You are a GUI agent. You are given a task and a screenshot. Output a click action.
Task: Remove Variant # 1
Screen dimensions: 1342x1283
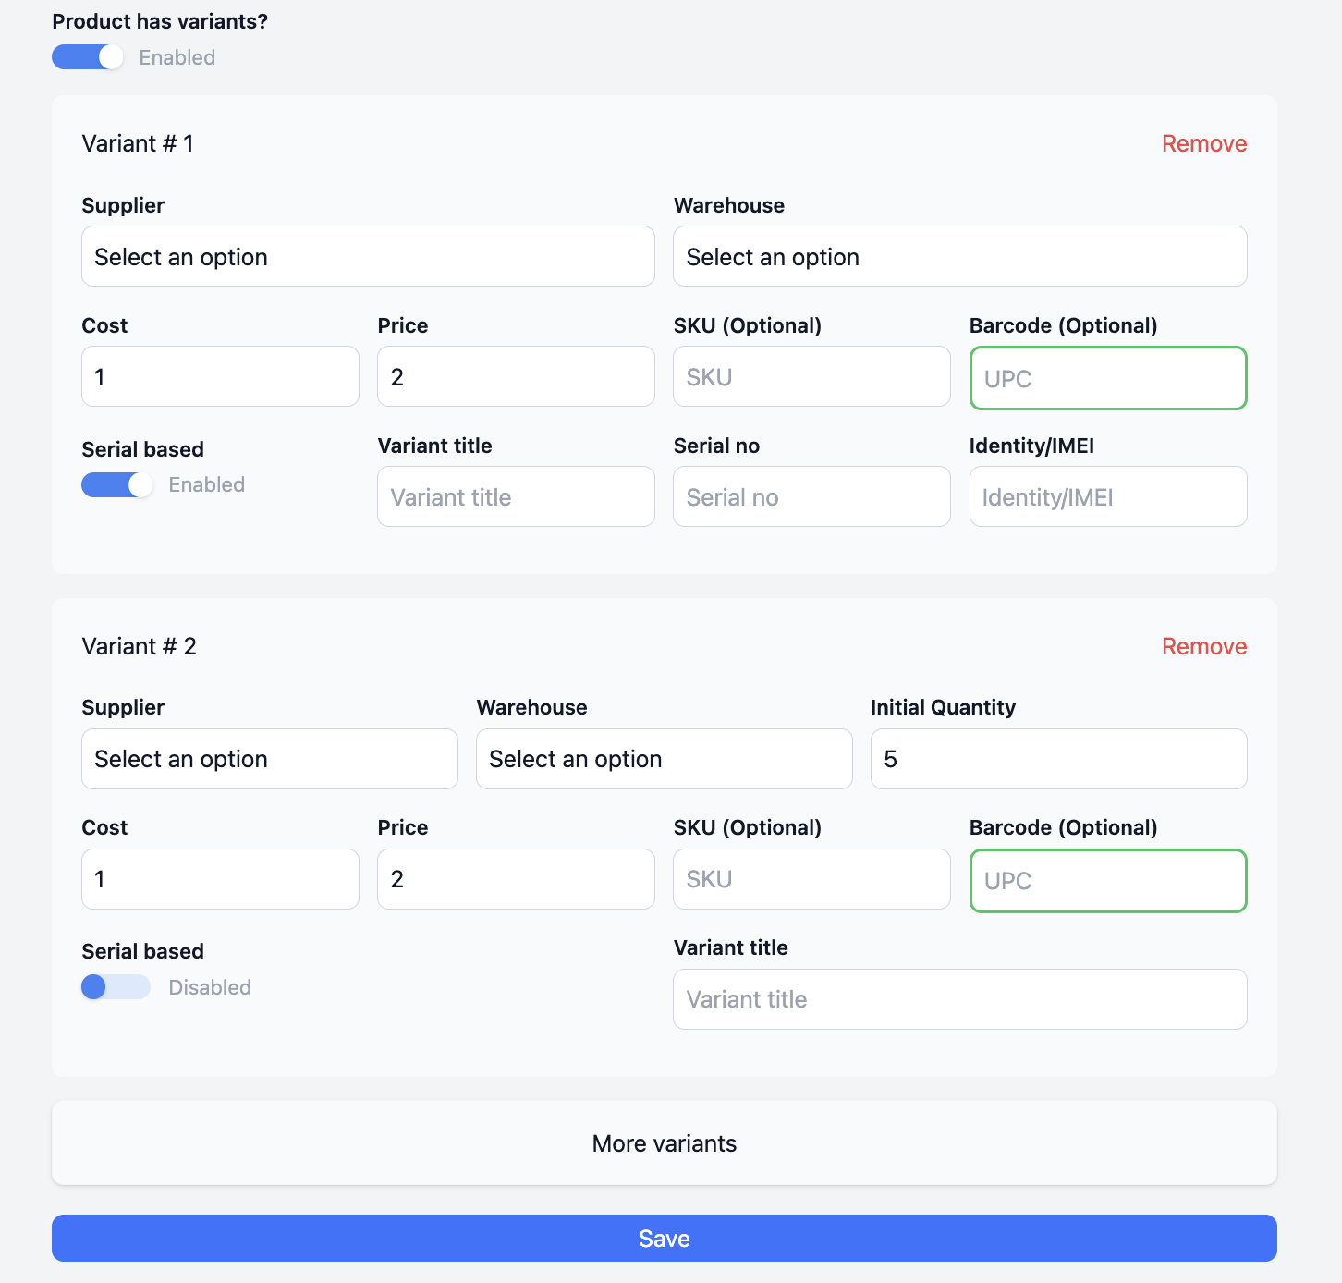pos(1203,143)
